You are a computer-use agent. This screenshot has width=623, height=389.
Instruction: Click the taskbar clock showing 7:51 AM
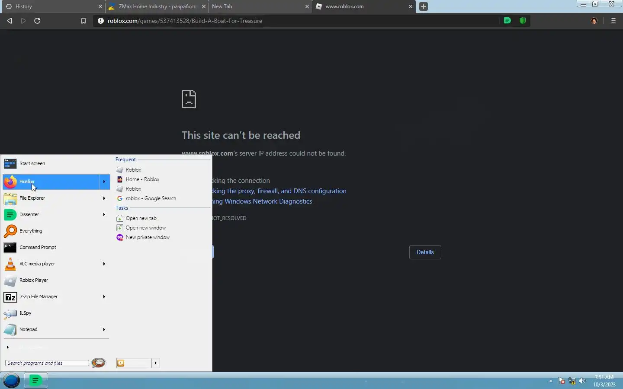click(604, 381)
